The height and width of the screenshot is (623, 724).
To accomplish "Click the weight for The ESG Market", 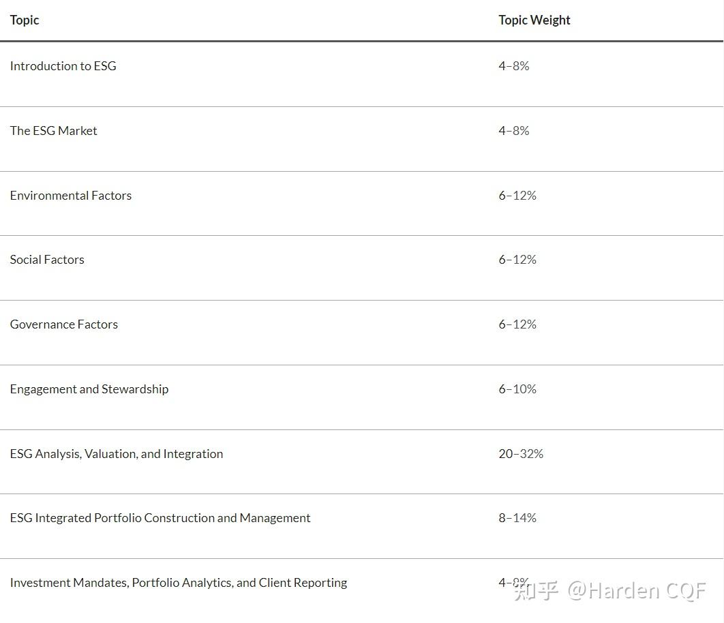I will click(x=513, y=131).
